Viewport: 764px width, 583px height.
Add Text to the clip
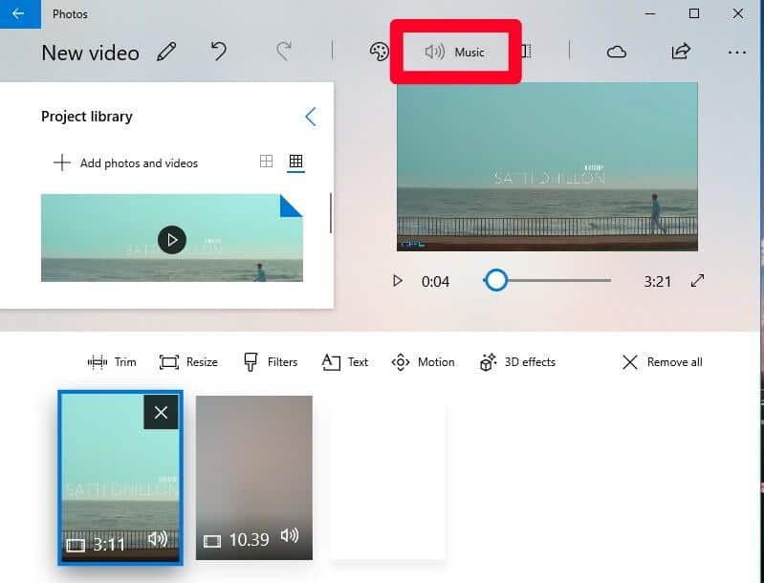pos(345,362)
